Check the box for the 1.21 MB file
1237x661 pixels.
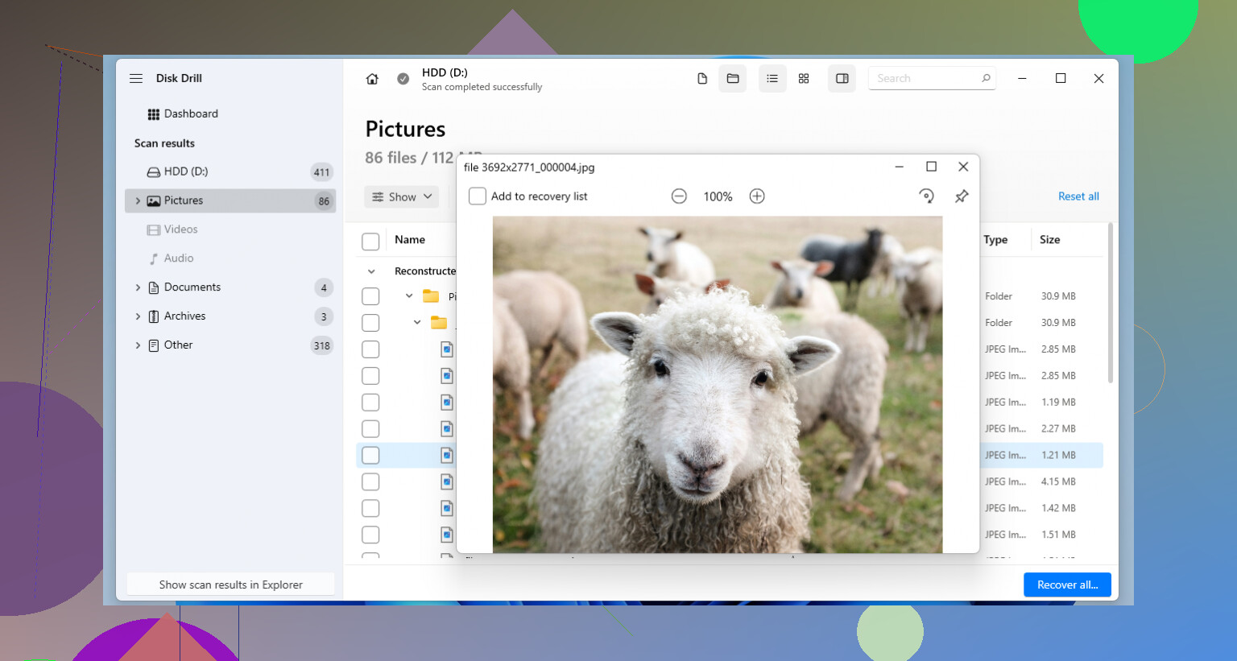click(x=370, y=456)
